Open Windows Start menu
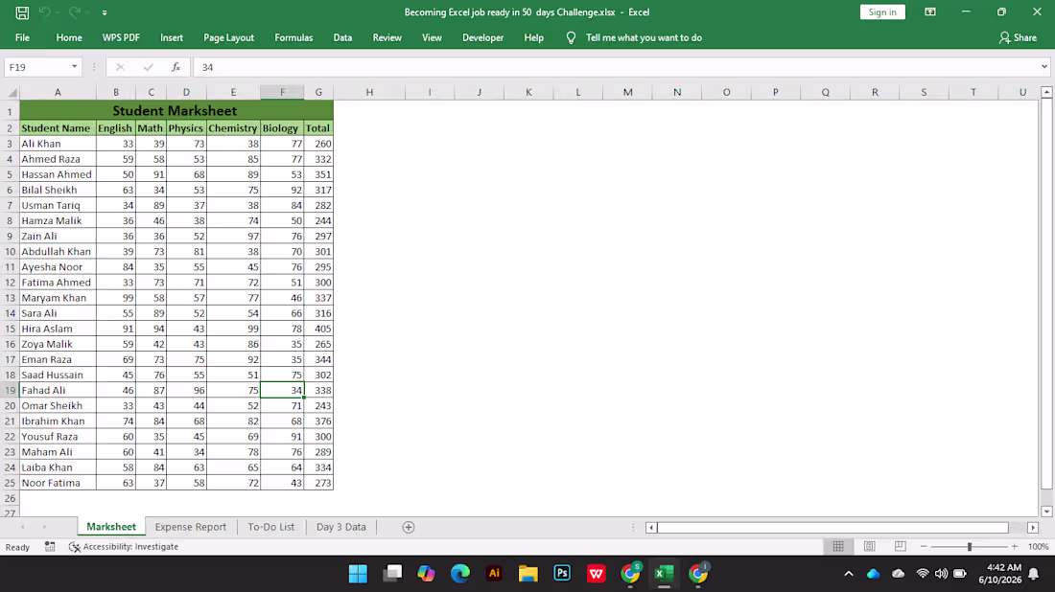The image size is (1055, 592). (358, 573)
